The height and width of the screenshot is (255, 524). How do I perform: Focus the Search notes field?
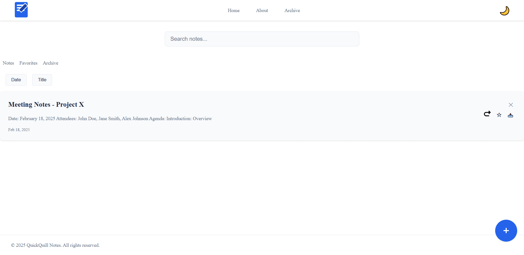[262, 39]
